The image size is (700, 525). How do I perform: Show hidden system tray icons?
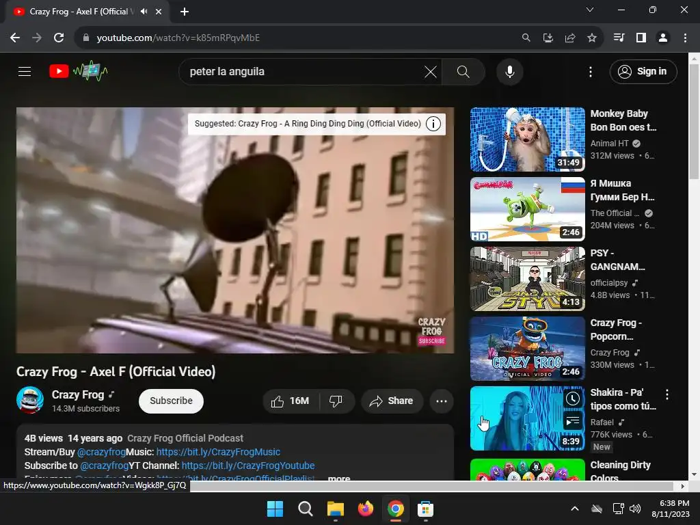click(575, 509)
